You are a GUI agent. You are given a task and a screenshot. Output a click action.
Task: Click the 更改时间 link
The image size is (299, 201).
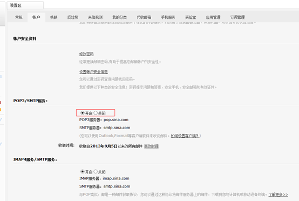(x=152, y=146)
